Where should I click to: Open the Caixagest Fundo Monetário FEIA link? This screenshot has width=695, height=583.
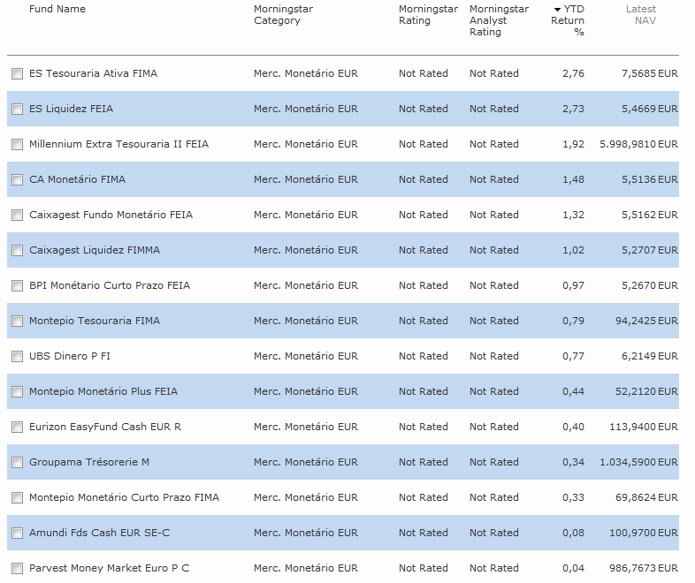pyautogui.click(x=111, y=215)
